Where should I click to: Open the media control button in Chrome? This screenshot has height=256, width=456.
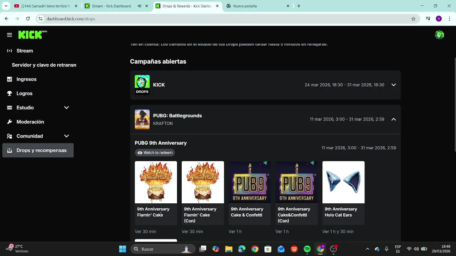coord(428,19)
